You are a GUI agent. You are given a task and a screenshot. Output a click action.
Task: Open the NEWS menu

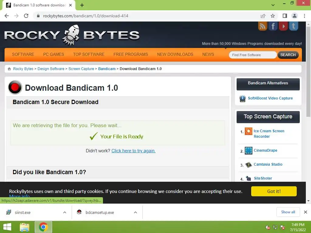(208, 55)
